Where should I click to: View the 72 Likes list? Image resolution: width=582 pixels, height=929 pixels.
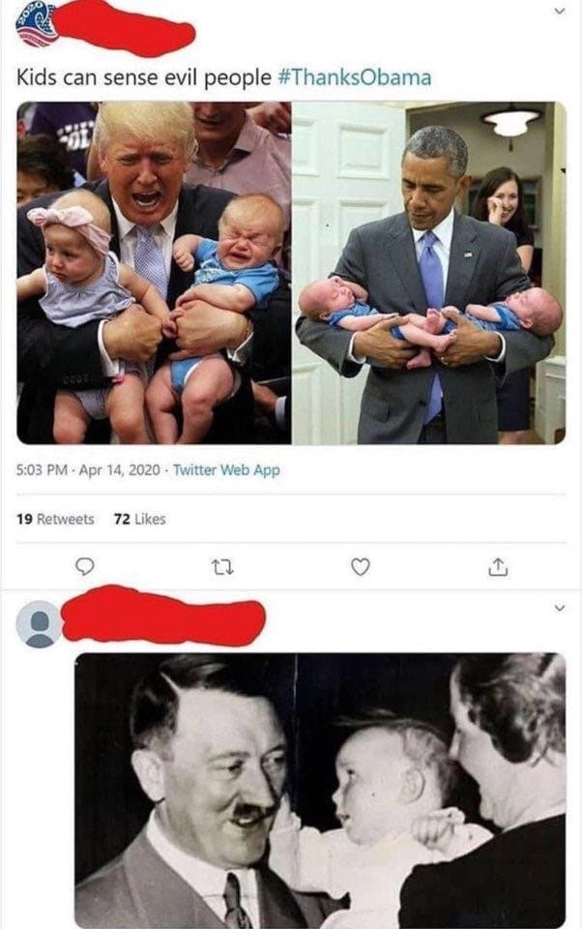[140, 519]
